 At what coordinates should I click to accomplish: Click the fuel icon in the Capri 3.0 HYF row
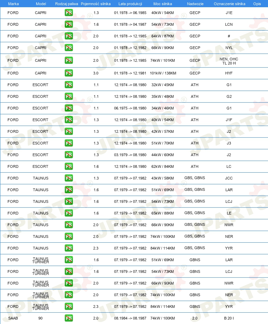click(x=69, y=73)
